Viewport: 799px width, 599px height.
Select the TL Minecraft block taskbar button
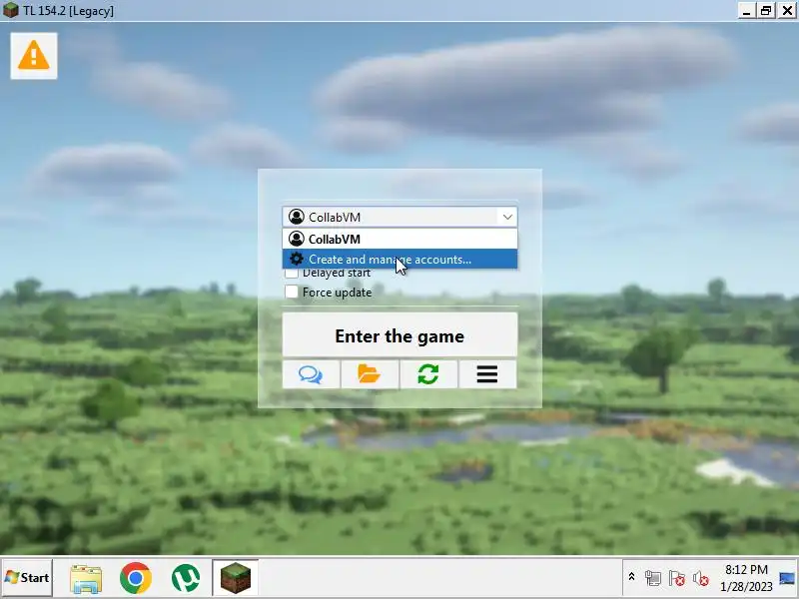(x=236, y=578)
